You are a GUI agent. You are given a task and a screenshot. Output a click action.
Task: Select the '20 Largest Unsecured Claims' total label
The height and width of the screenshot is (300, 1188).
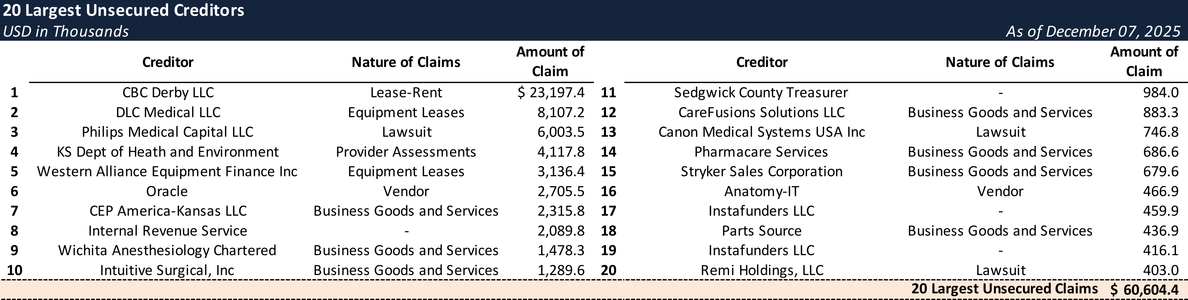1004,289
